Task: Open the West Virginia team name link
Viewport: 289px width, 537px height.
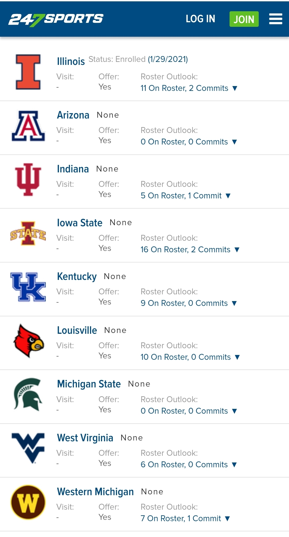Action: [85, 438]
